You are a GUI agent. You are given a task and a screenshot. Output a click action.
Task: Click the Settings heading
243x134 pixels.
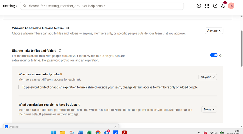(10, 6)
